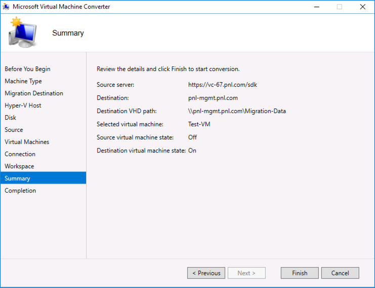Navigate to the Source step
Viewport: 375px width, 288px height.
pyautogui.click(x=14, y=130)
